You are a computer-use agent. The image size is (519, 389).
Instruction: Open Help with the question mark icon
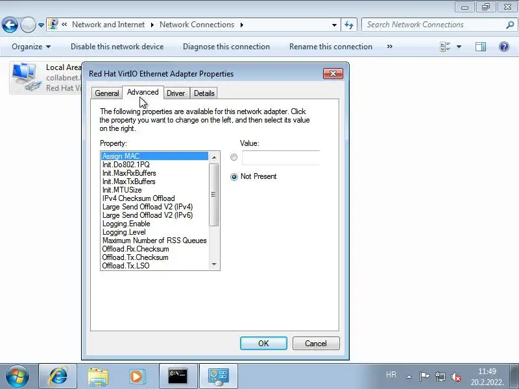click(x=504, y=47)
